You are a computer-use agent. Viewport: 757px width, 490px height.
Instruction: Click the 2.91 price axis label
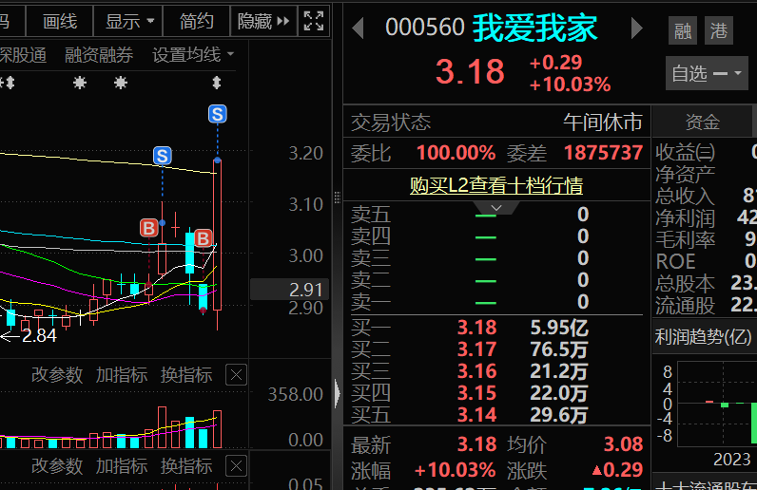(x=290, y=290)
